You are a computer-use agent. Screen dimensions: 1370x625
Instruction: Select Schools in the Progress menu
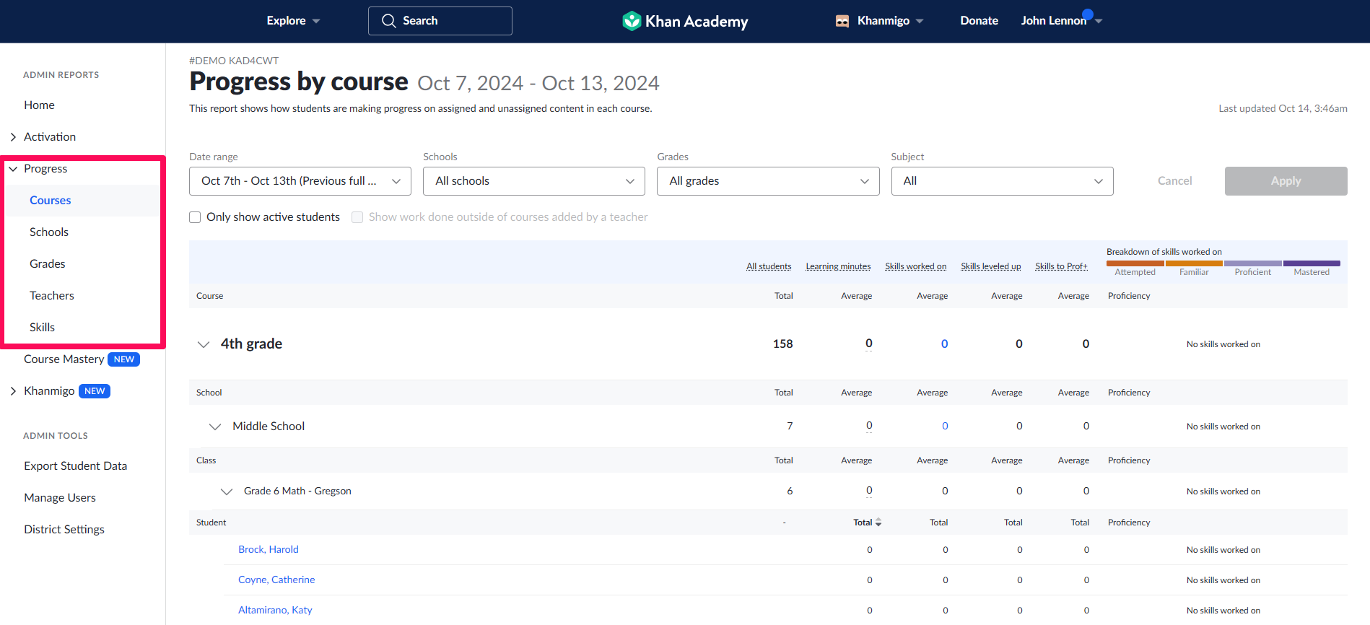(x=49, y=232)
